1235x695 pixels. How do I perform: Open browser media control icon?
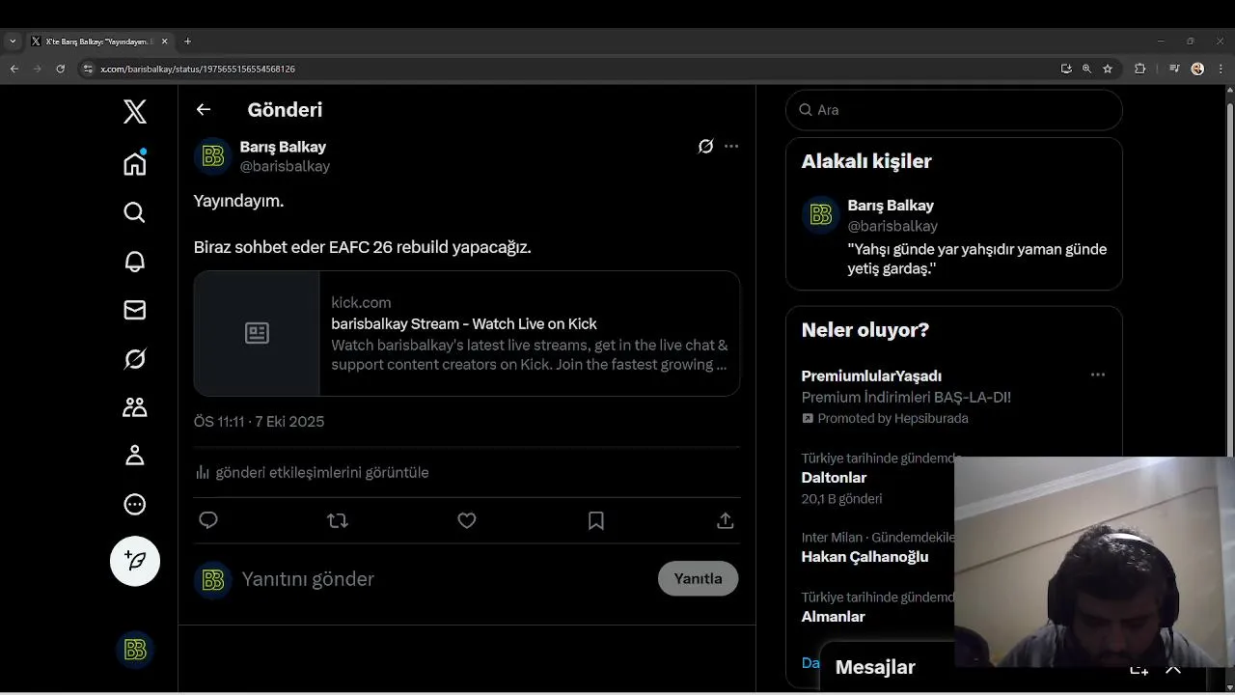tap(1174, 69)
